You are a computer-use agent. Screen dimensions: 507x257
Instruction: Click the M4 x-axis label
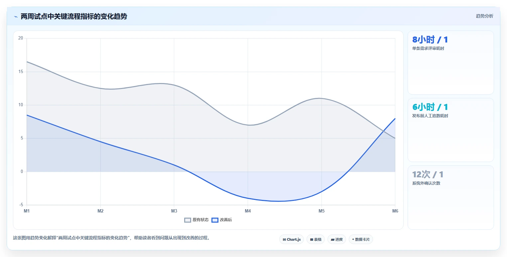pyautogui.click(x=248, y=211)
